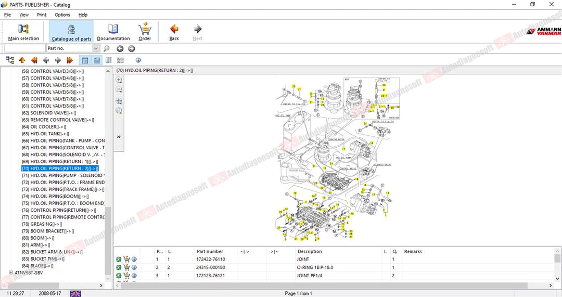The height and width of the screenshot is (297, 562).
Task: Show info for part 24315-000180
Action: click(x=134, y=267)
